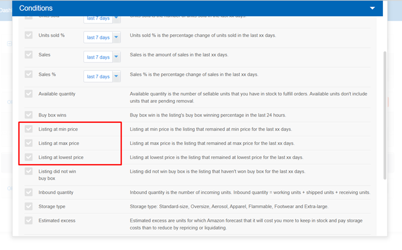Toggle the Sales checkbox
The height and width of the screenshot is (250, 402).
pos(28,55)
